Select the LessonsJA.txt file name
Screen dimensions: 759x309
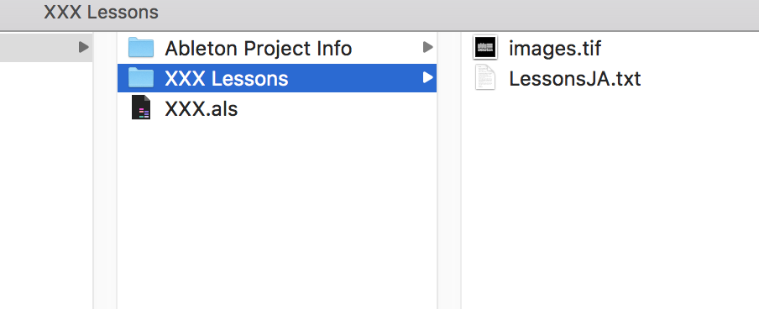[574, 78]
